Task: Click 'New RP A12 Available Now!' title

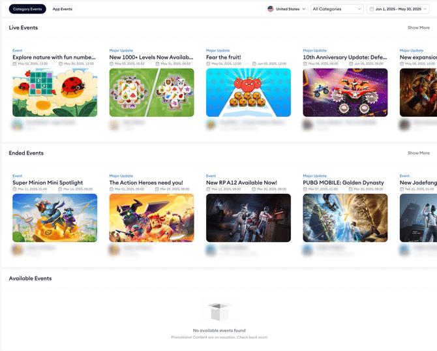Action: point(241,183)
